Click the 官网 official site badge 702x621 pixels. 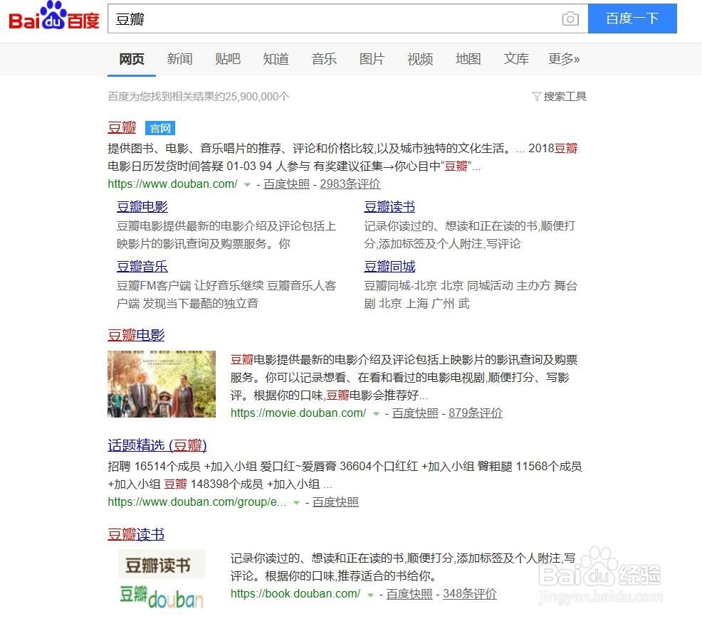[x=159, y=129]
